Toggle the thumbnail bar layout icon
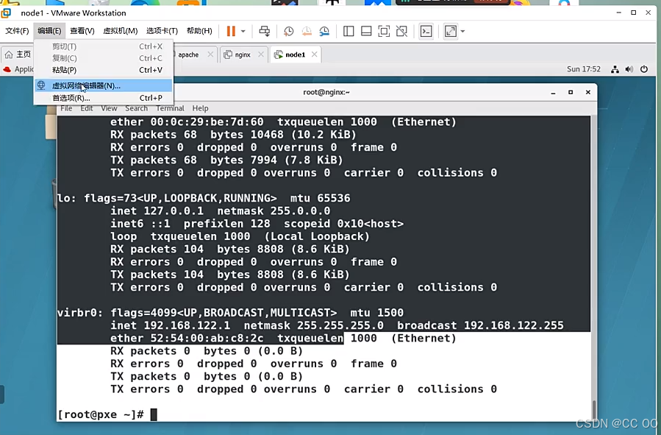661x435 pixels. pyautogui.click(x=366, y=31)
